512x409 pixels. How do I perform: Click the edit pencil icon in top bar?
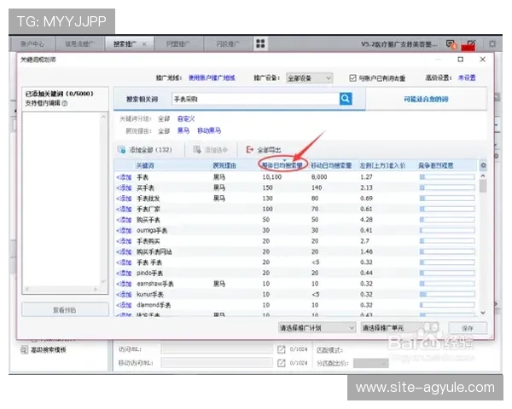[x=470, y=44]
